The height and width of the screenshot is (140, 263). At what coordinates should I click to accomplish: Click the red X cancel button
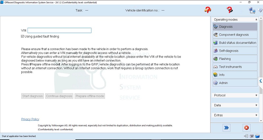point(246,128)
